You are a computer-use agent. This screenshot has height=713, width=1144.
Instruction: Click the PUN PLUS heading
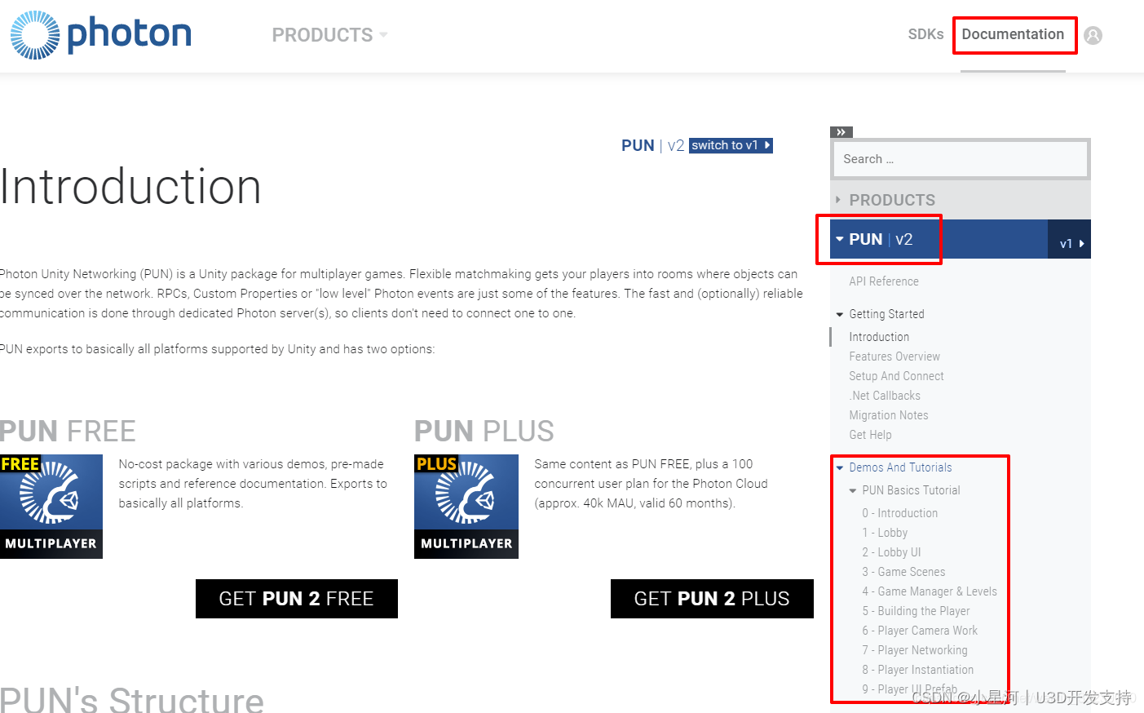pyautogui.click(x=484, y=431)
